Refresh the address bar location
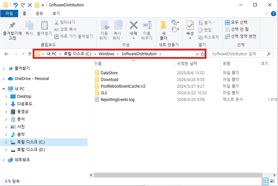278x186 pixels. pyautogui.click(x=203, y=54)
